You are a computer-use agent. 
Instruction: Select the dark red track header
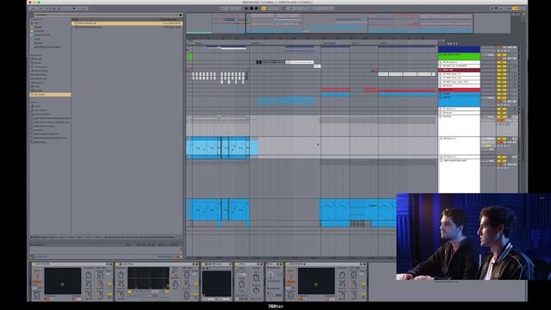click(x=459, y=70)
